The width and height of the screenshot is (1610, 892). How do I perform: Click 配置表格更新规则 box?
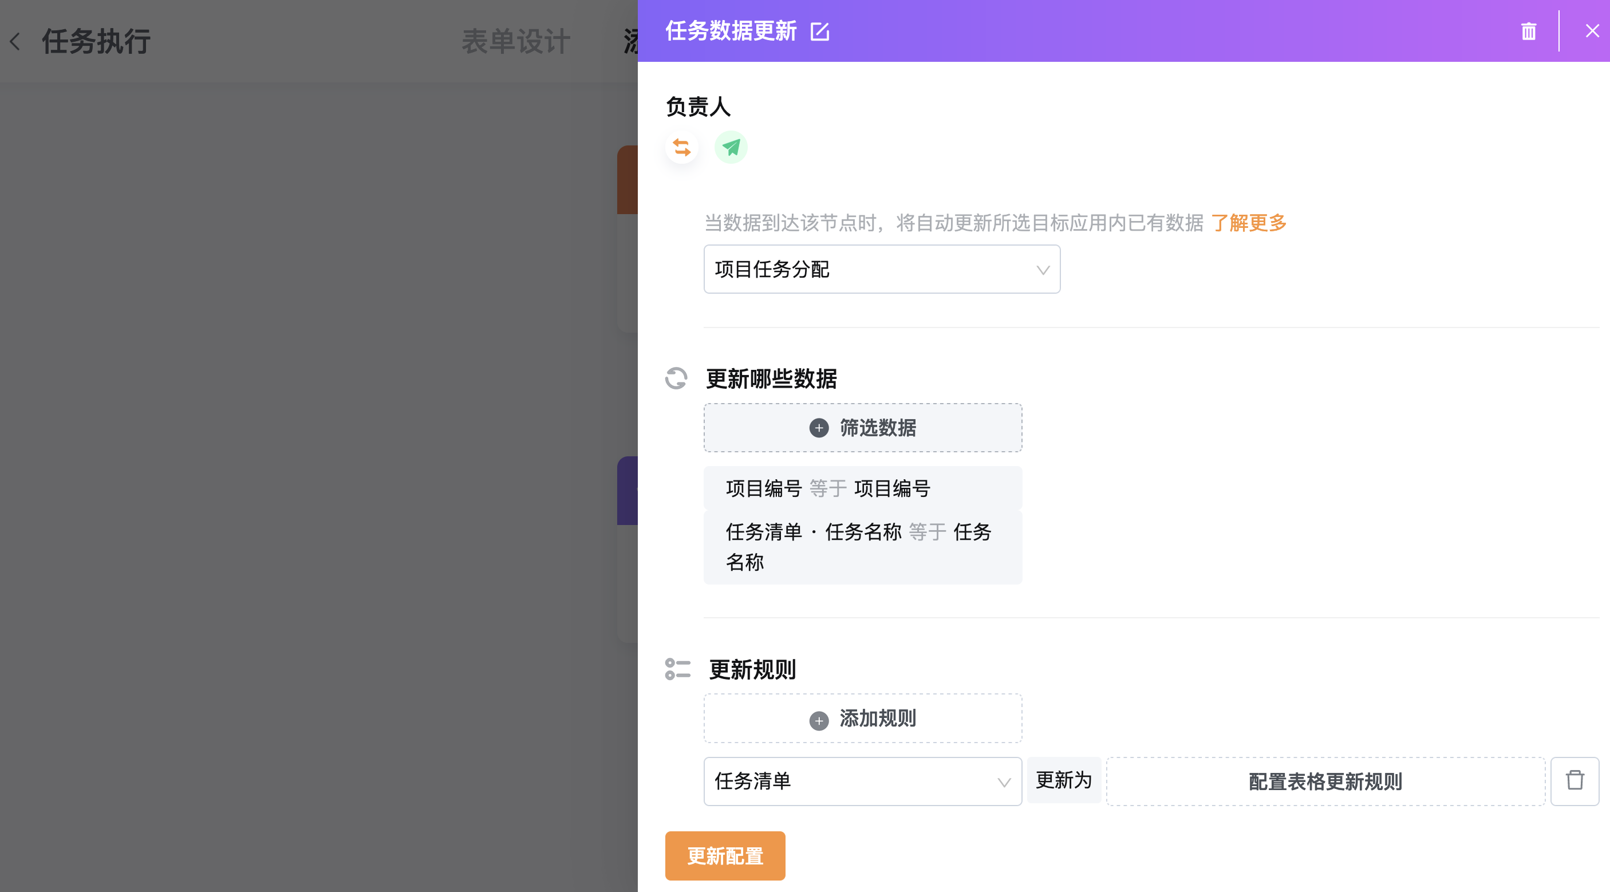coord(1325,782)
